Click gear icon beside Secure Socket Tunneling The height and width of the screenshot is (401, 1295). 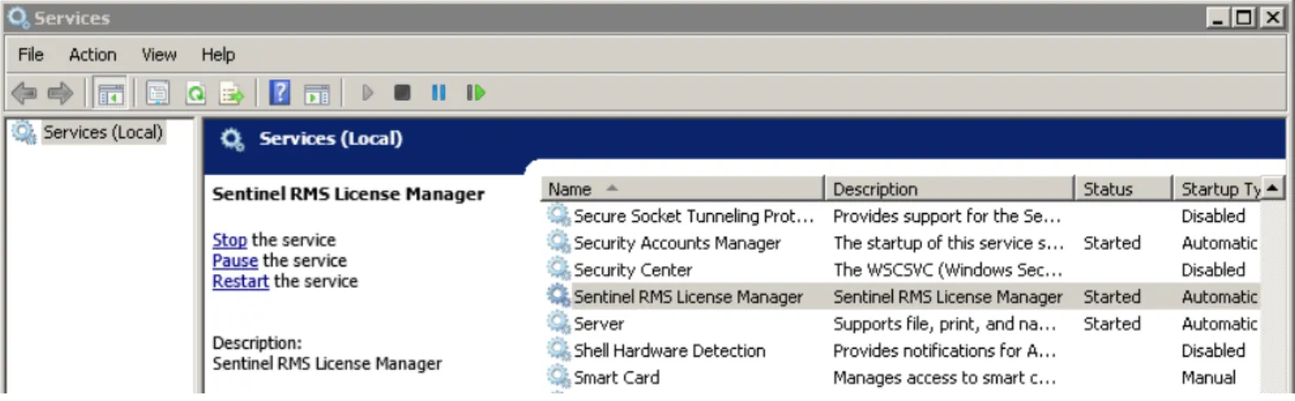[x=558, y=216]
